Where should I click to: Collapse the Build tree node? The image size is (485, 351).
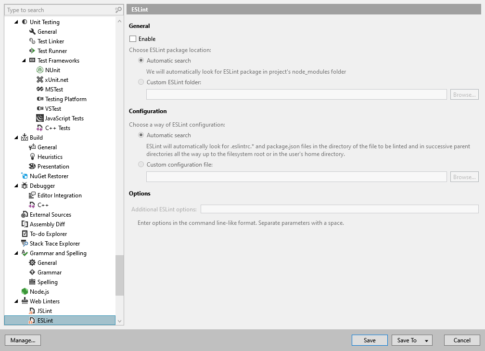16,137
